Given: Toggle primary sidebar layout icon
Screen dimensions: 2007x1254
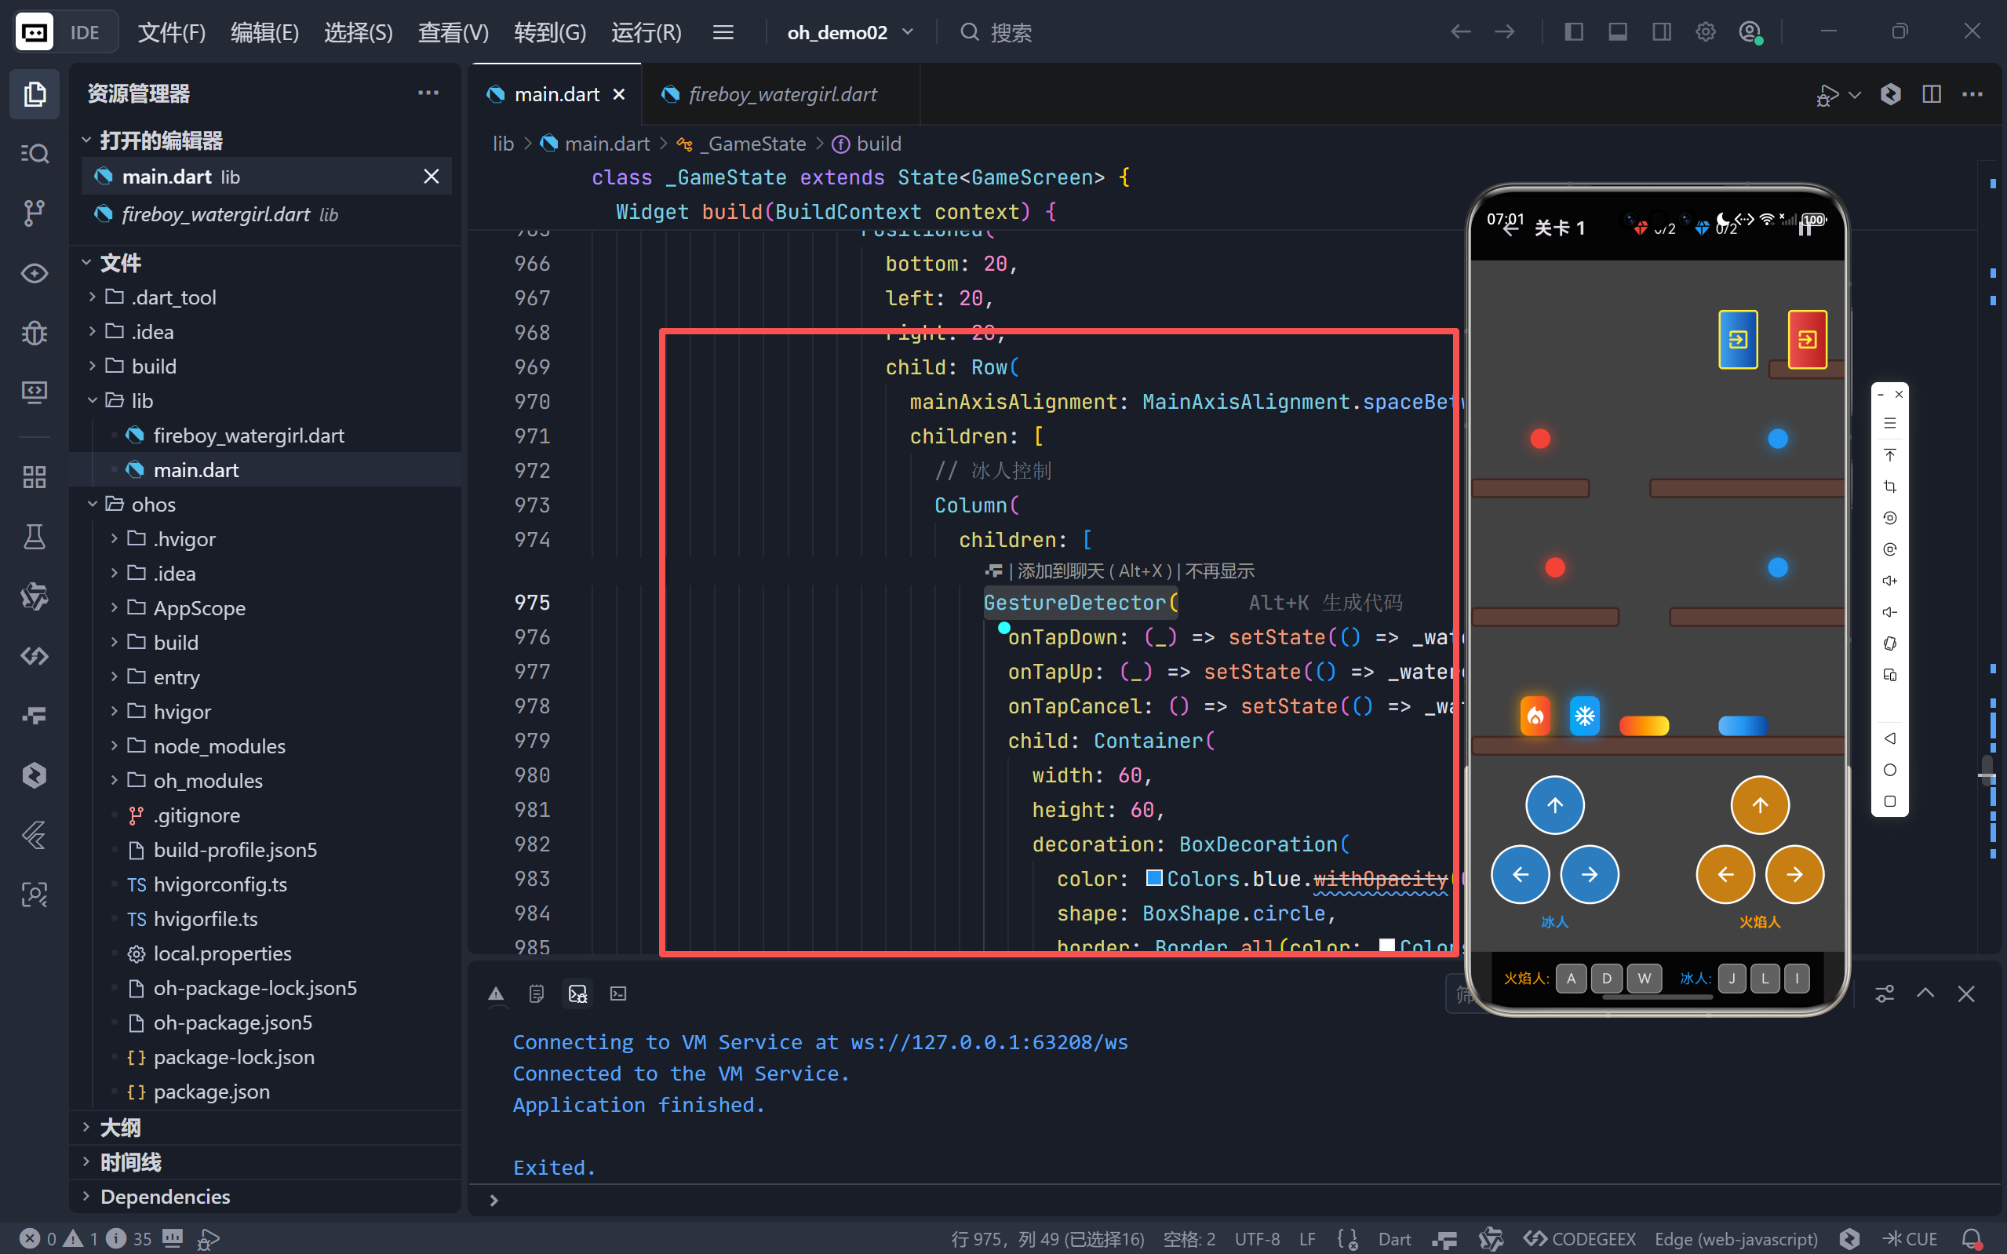Looking at the screenshot, I should coord(1573,32).
